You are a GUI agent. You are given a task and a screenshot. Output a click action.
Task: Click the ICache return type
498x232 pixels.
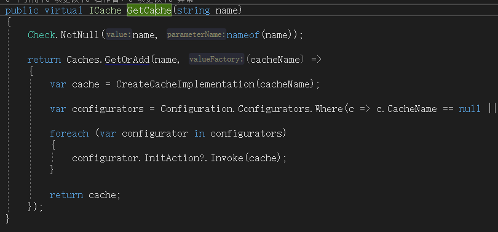click(105, 10)
